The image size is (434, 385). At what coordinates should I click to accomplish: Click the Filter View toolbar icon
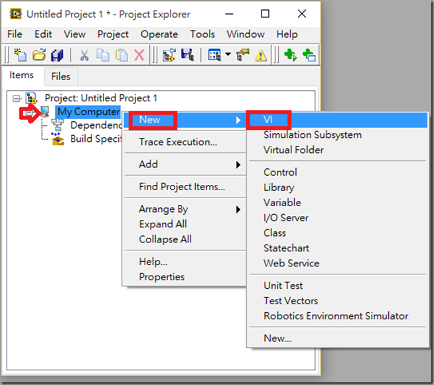(214, 55)
